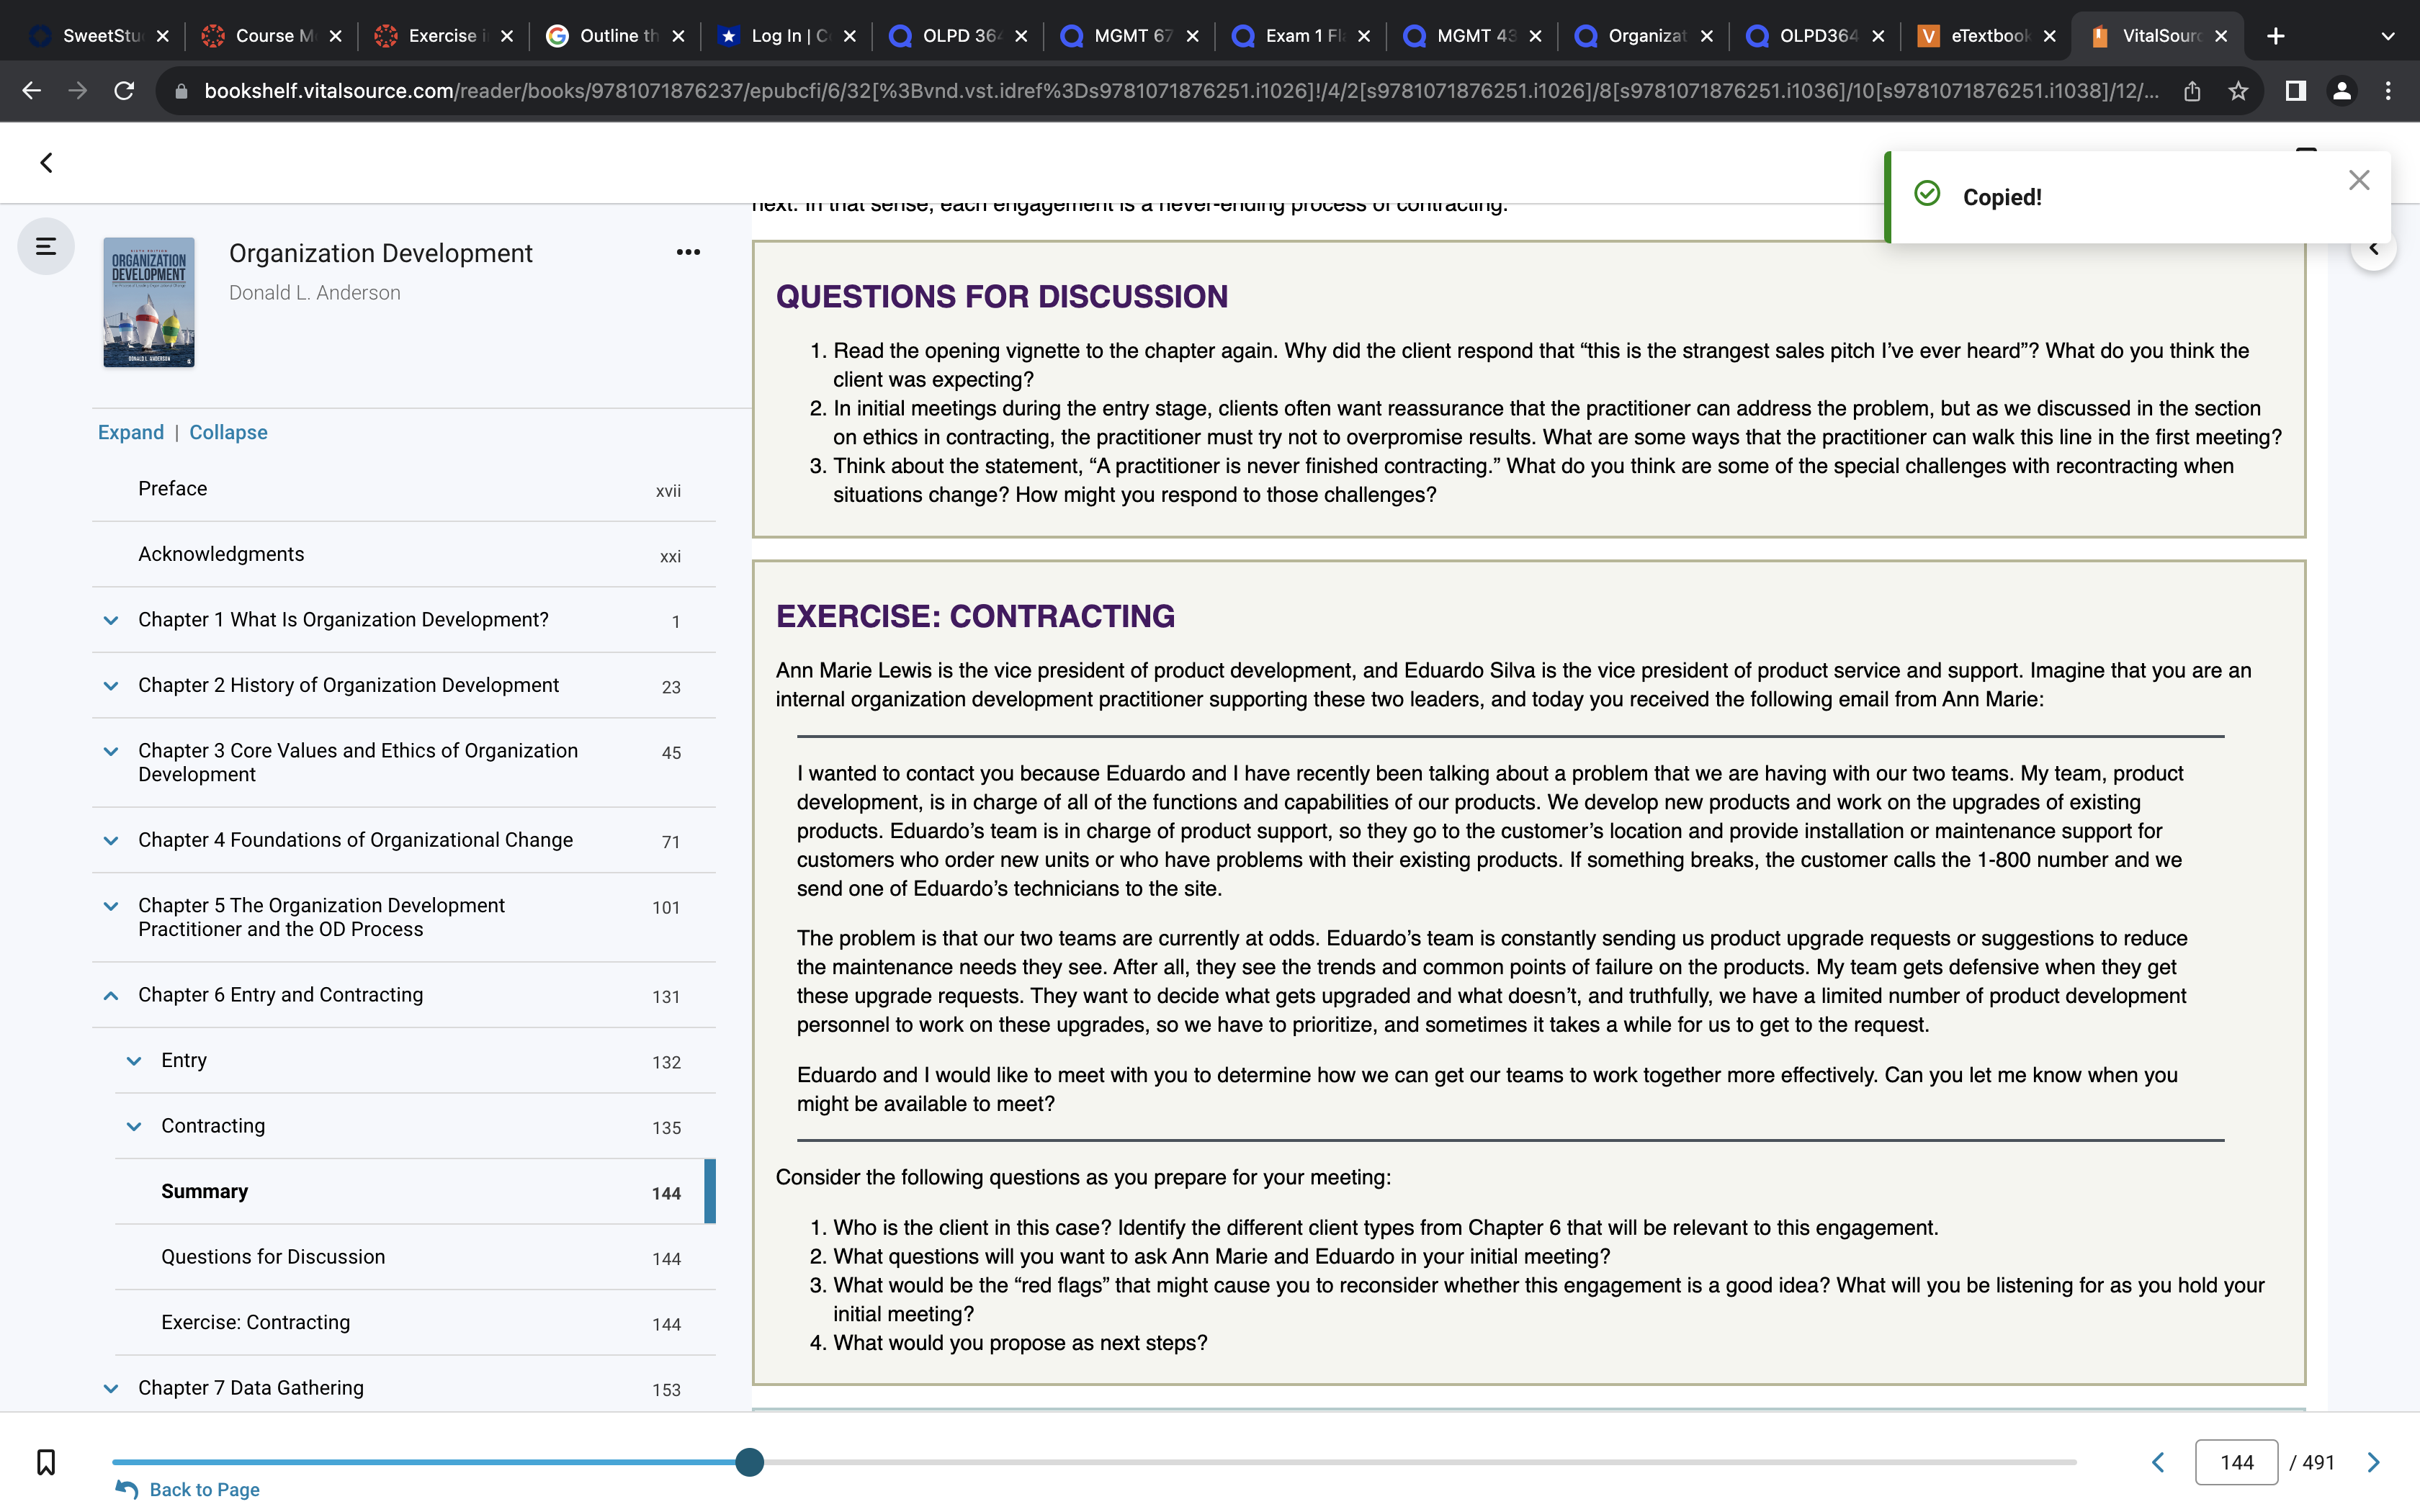Bookmark this page with the bookmark icon
2420x1512 pixels.
pyautogui.click(x=46, y=1461)
